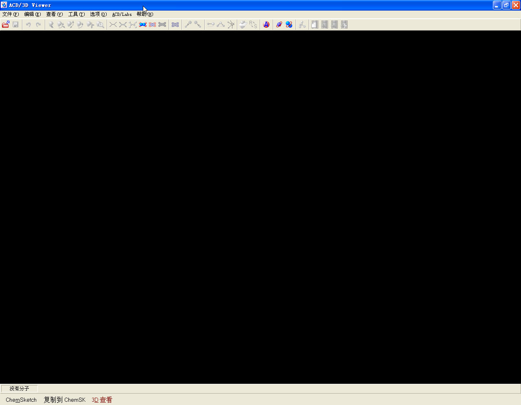Restore down the ACD/3D Viewer window

pos(506,5)
